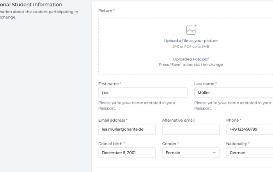Viewport: 273px width, 172px height.
Task: Open the uploaded Foto.pdf link
Action: pyautogui.click(x=201, y=59)
